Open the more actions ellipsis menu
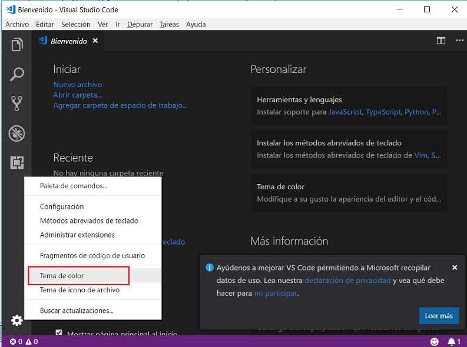467x347 pixels. [x=459, y=41]
